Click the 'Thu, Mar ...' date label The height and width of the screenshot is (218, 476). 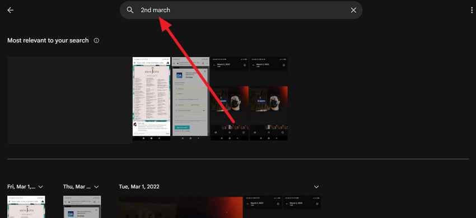pos(77,187)
